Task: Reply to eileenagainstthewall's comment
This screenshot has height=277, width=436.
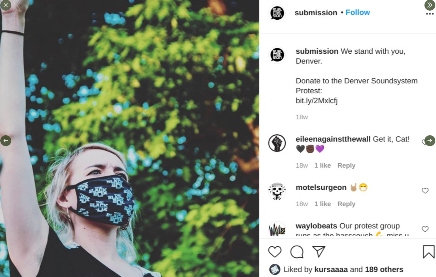Action: pos(346,166)
